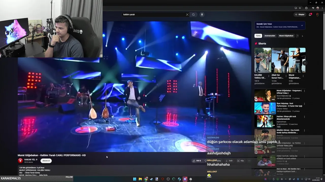This screenshot has height=182, width=325.
Task: Open options for Haziran rock video
Action: tap(304, 117)
